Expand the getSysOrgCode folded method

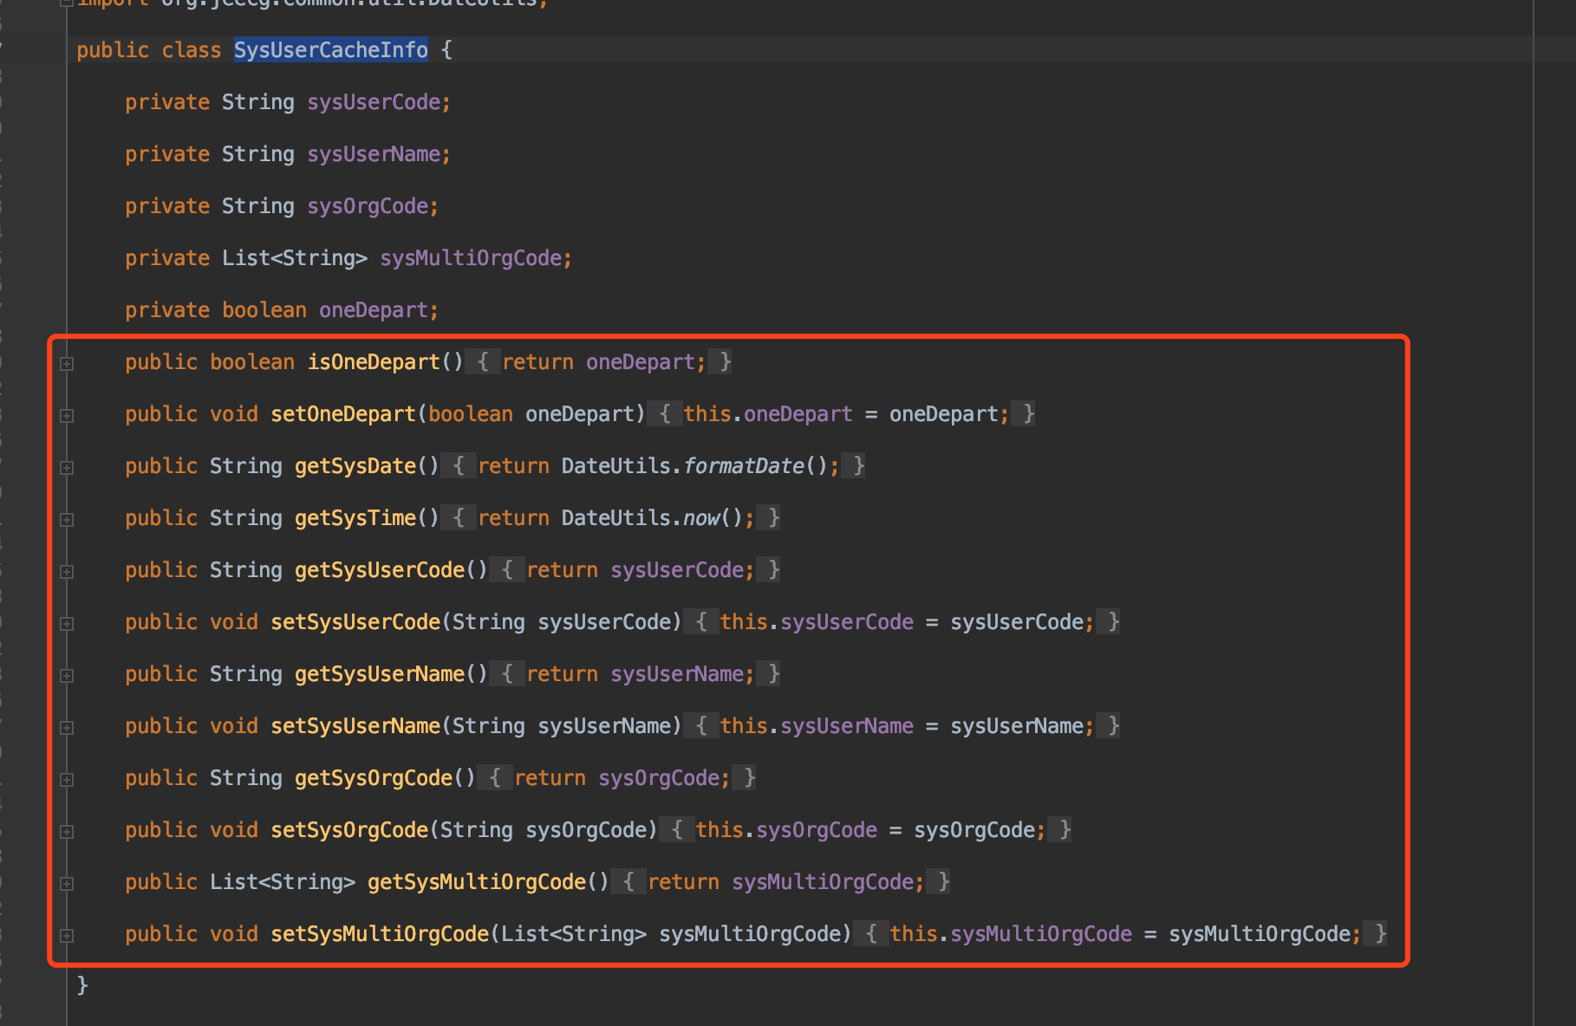pyautogui.click(x=67, y=779)
